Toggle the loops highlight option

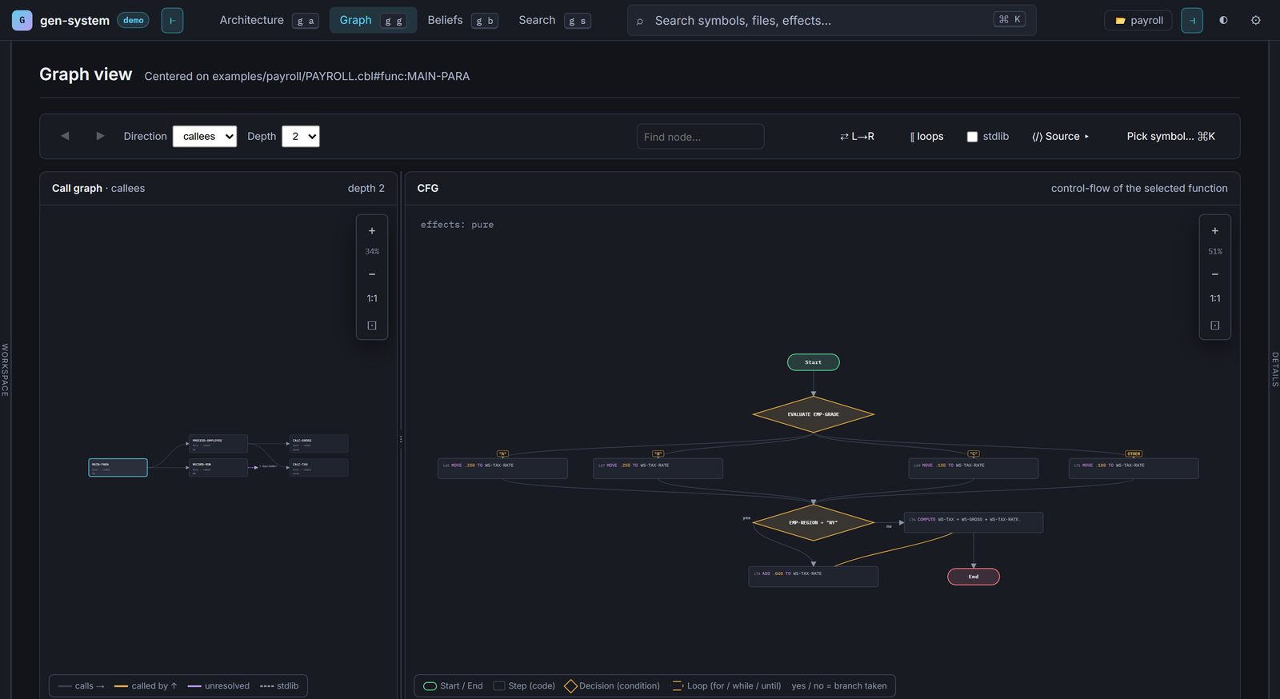coord(927,137)
